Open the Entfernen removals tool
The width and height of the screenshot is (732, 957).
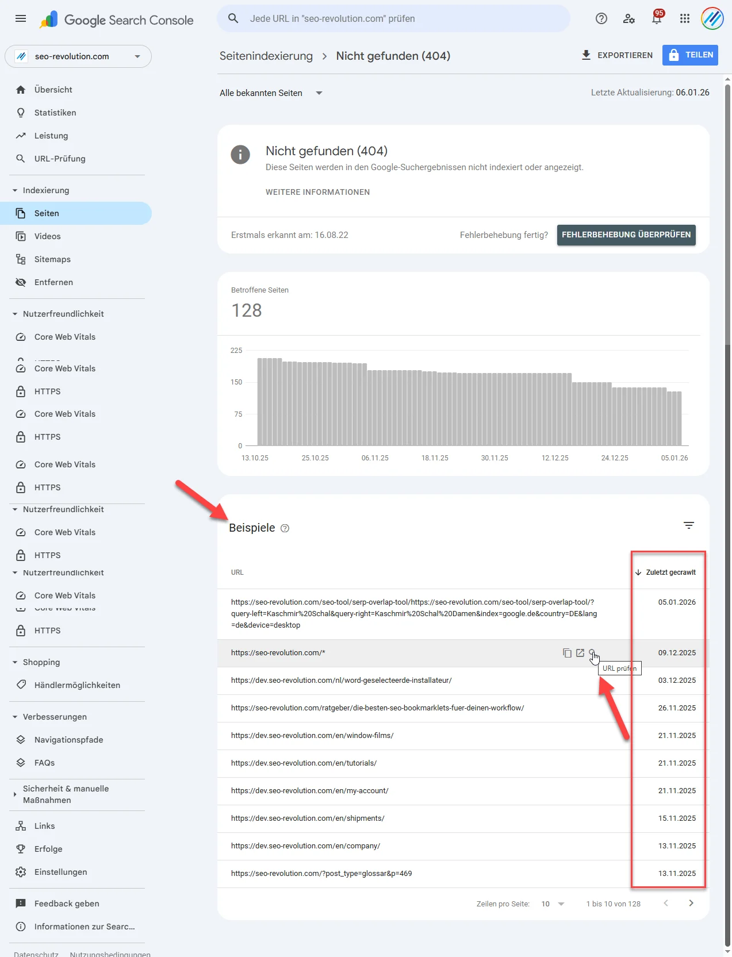coord(53,282)
